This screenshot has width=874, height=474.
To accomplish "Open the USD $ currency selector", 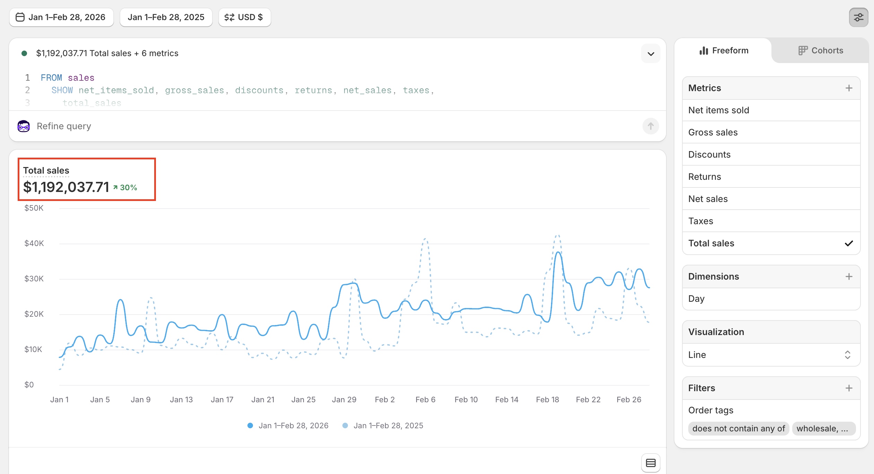I will [x=245, y=17].
